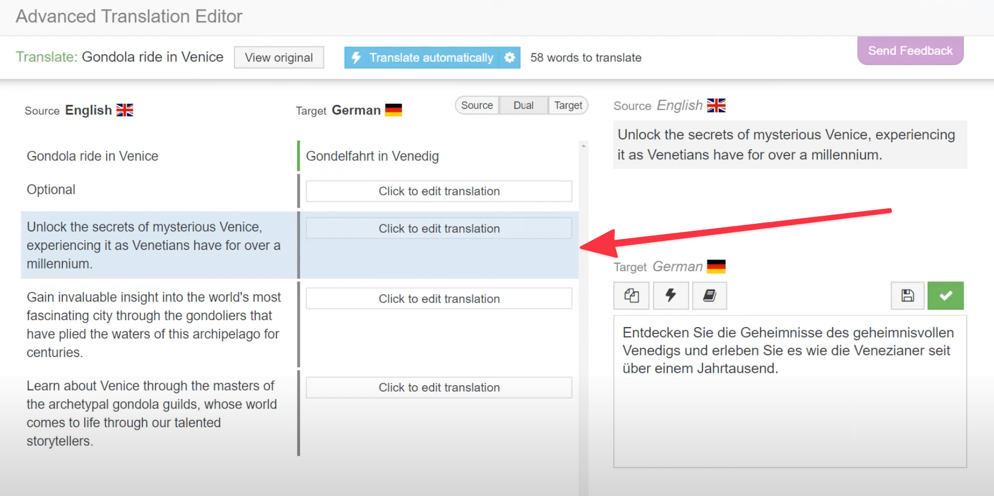
Task: Click Translate automatically
Action: click(431, 58)
